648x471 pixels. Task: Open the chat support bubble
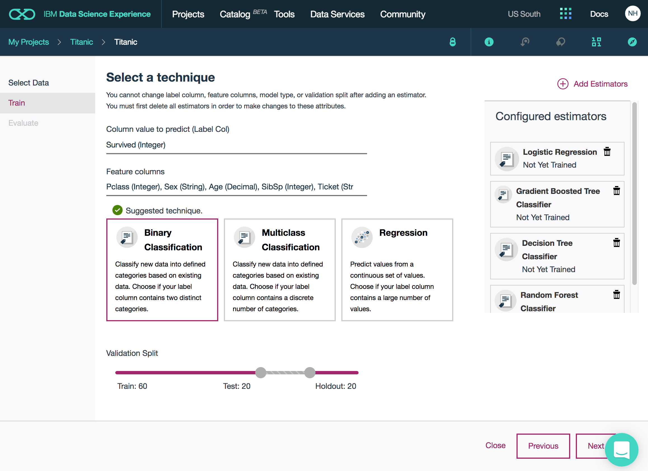(622, 449)
